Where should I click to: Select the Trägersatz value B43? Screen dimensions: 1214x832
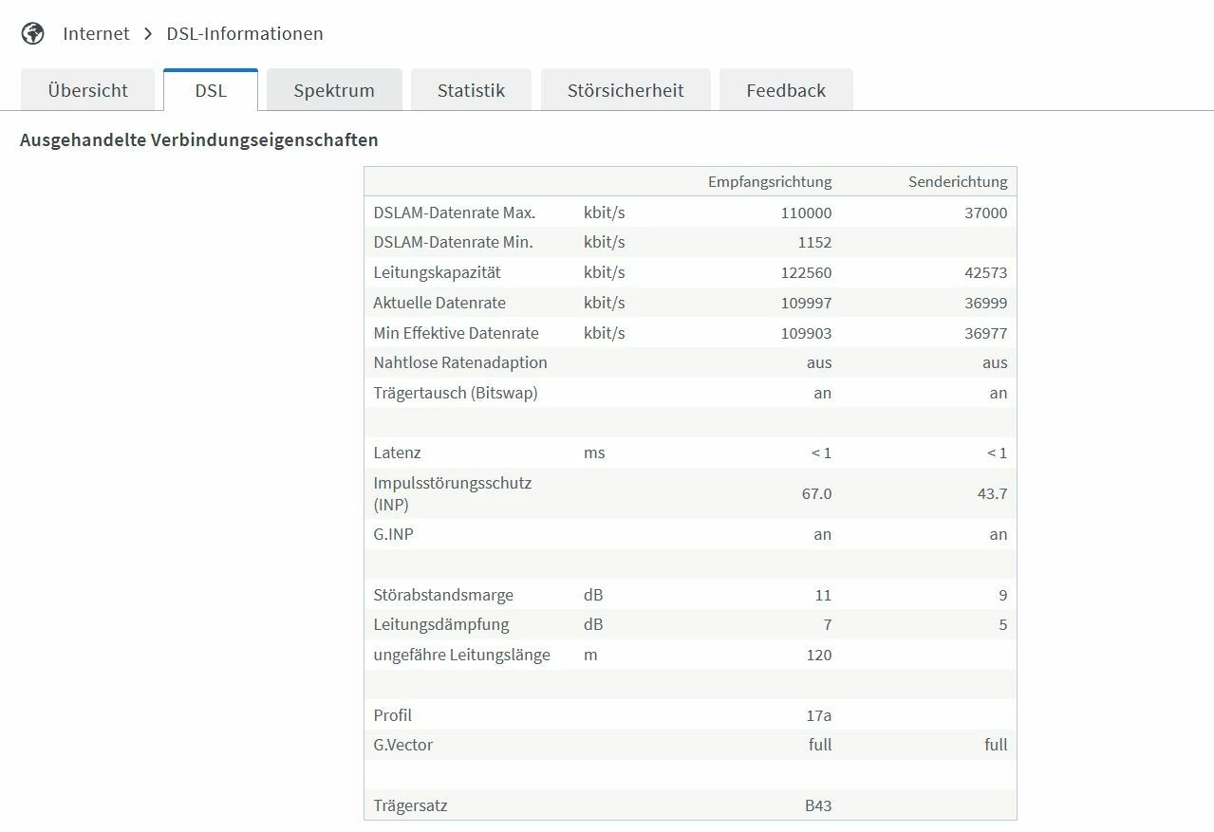817,805
